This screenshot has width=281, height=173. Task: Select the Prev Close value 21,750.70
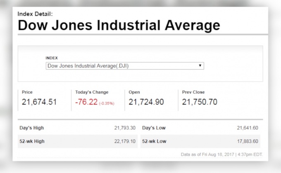click(x=200, y=102)
